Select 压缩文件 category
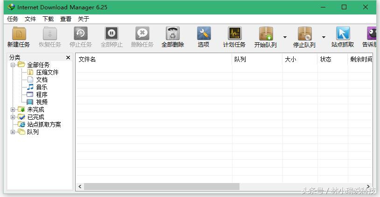This screenshot has width=380, height=197. [47, 72]
